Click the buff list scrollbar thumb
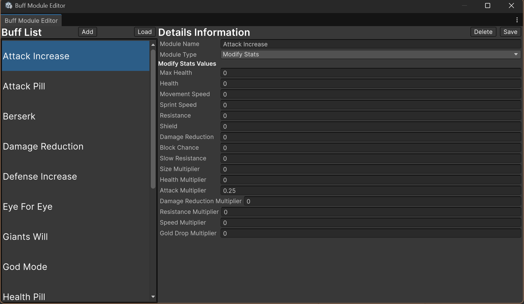The height and width of the screenshot is (304, 524). (x=153, y=119)
